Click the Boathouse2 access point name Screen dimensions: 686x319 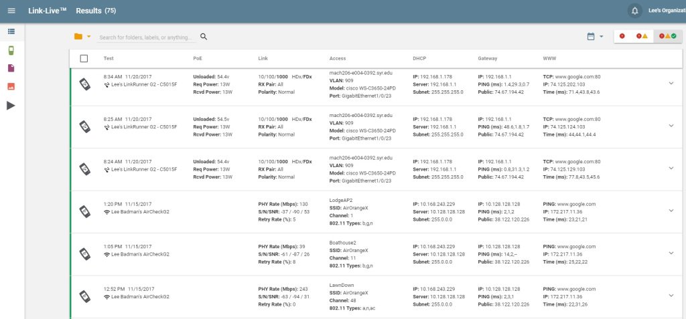pyautogui.click(x=342, y=243)
